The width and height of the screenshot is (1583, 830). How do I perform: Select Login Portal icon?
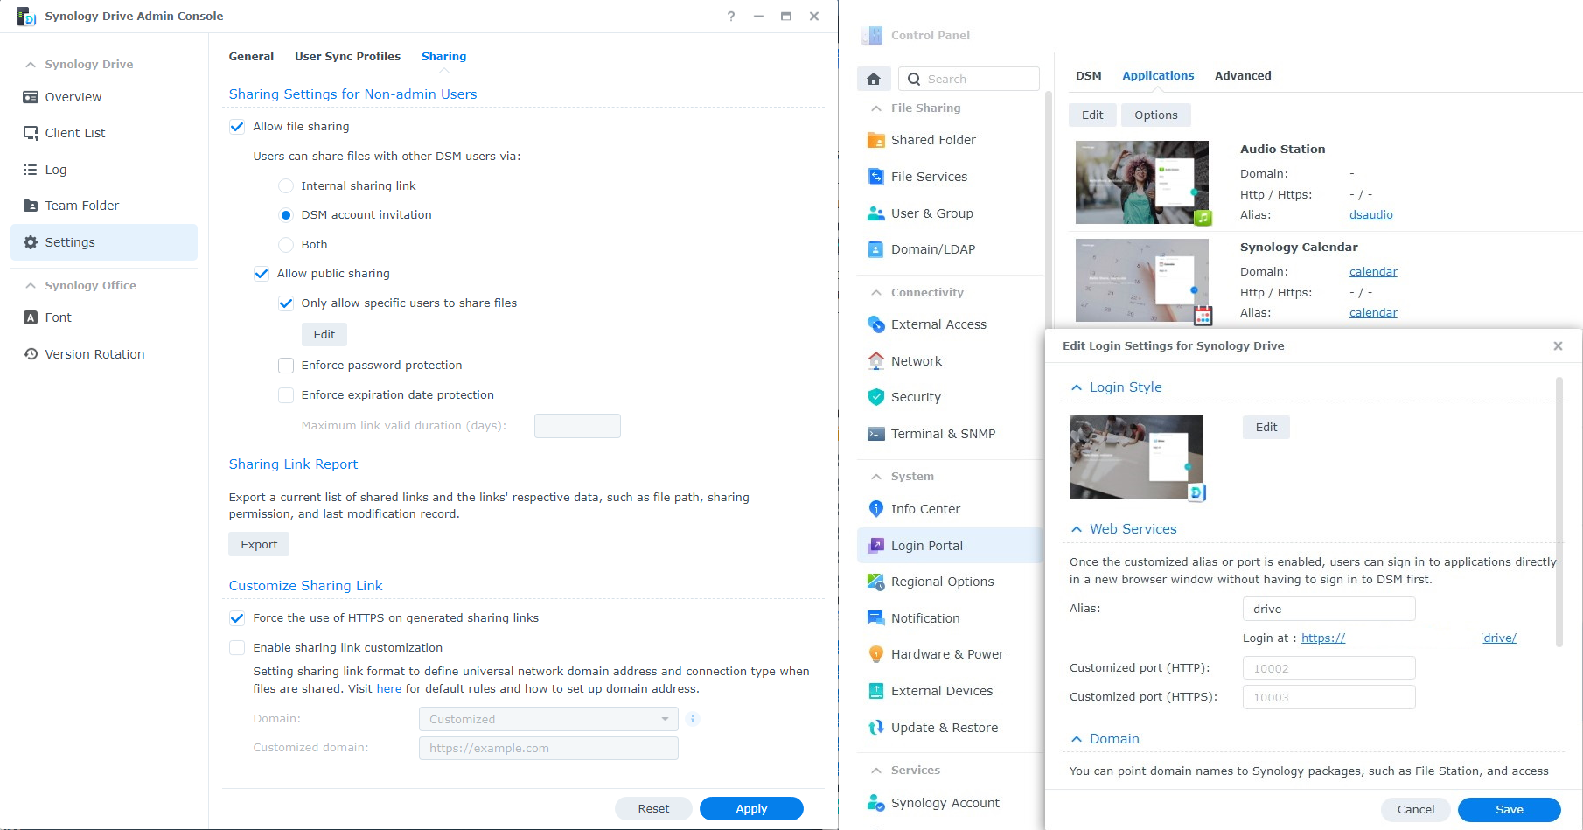[875, 546]
